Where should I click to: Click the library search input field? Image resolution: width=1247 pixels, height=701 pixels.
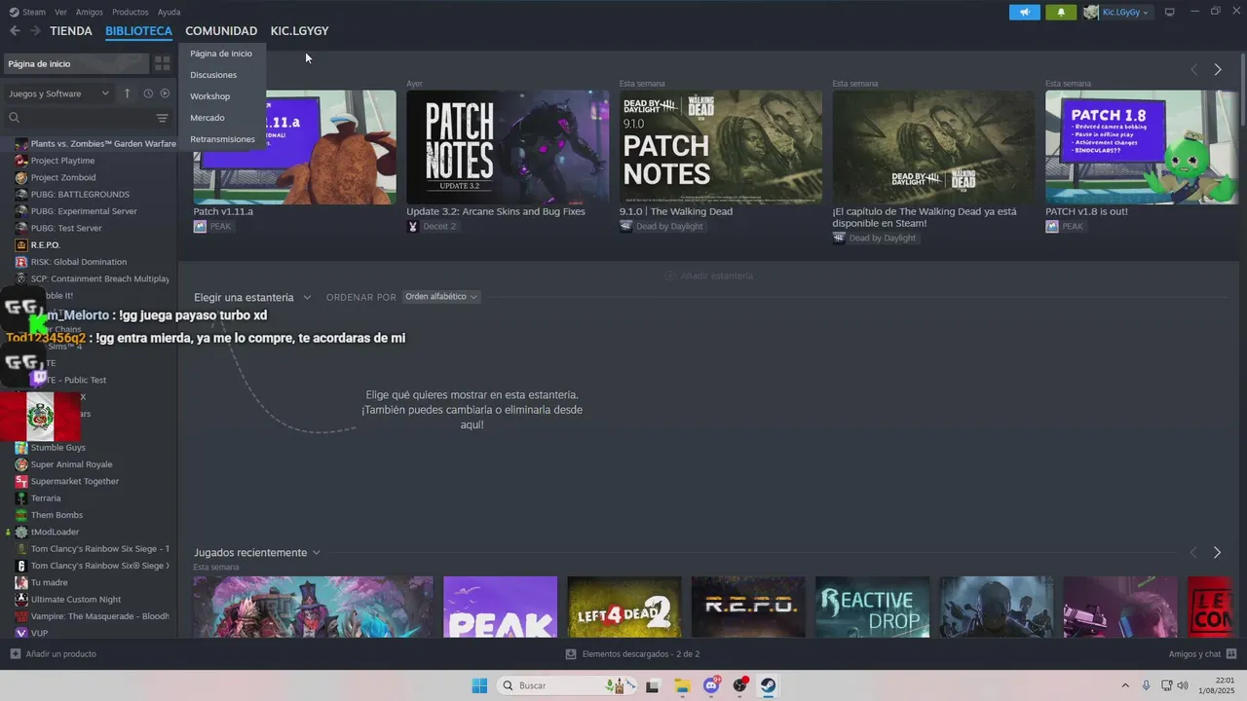(x=86, y=118)
